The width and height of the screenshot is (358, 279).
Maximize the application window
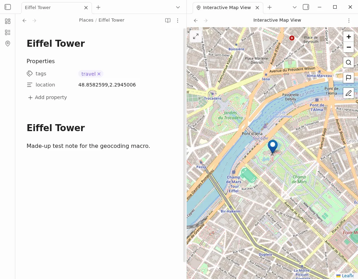point(335,7)
